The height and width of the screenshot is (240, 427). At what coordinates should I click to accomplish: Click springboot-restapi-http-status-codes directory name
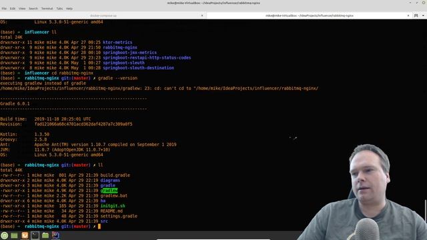coord(147,58)
